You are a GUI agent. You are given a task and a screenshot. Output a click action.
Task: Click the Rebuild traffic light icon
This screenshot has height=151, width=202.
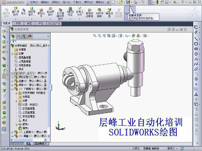(x=157, y=2)
